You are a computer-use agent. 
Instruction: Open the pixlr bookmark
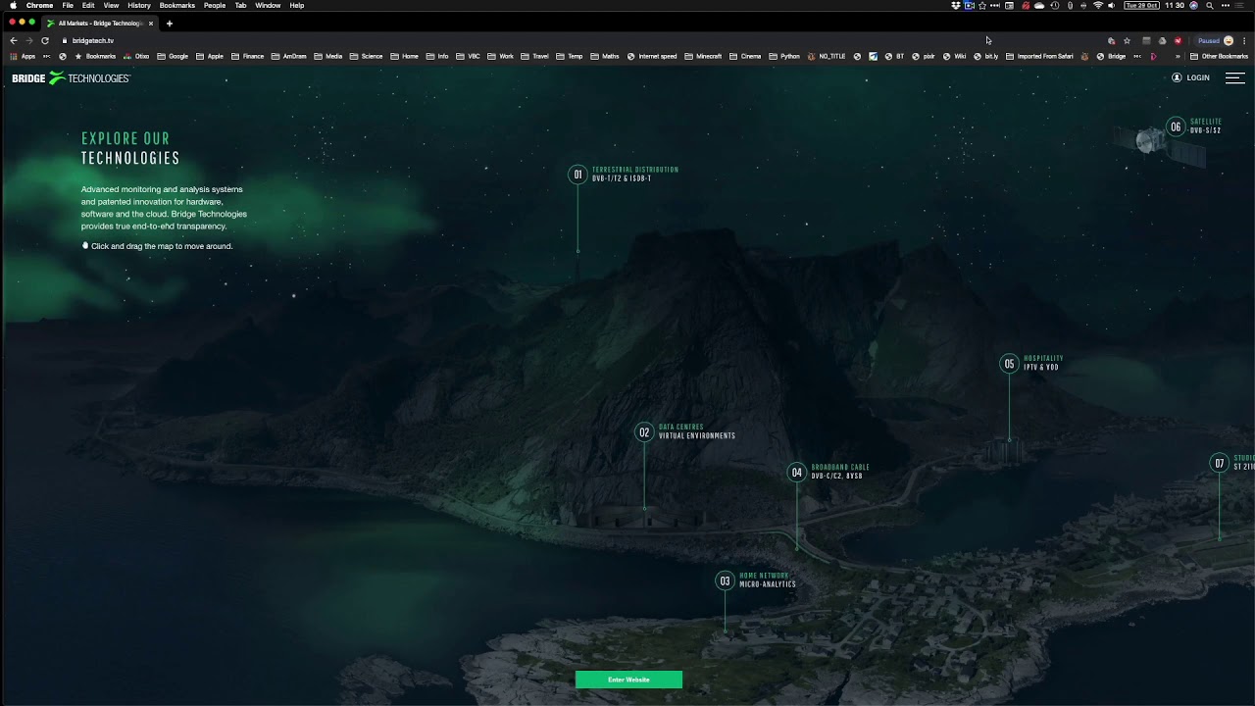click(x=924, y=56)
